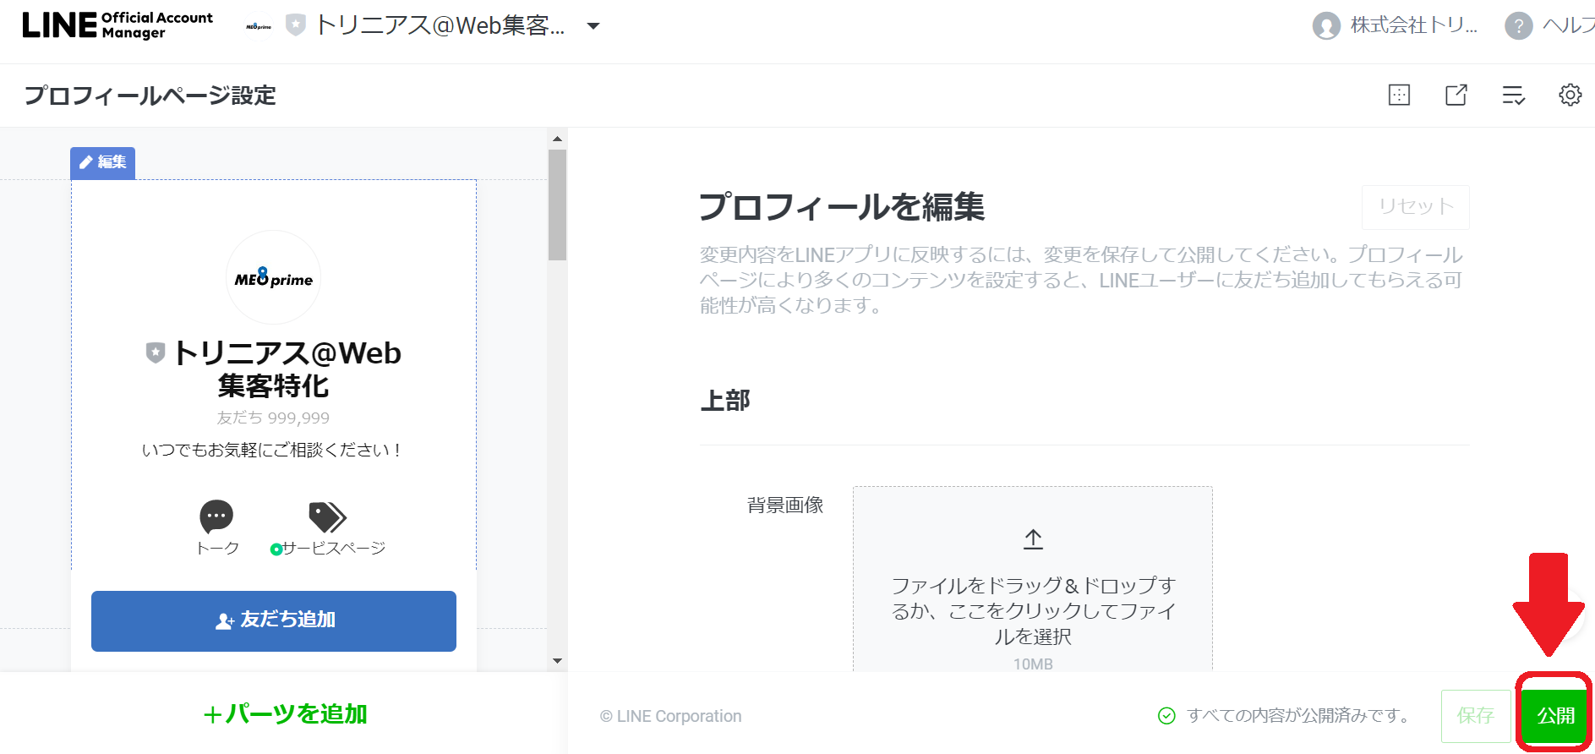Click the 保存 save button

1475,716
